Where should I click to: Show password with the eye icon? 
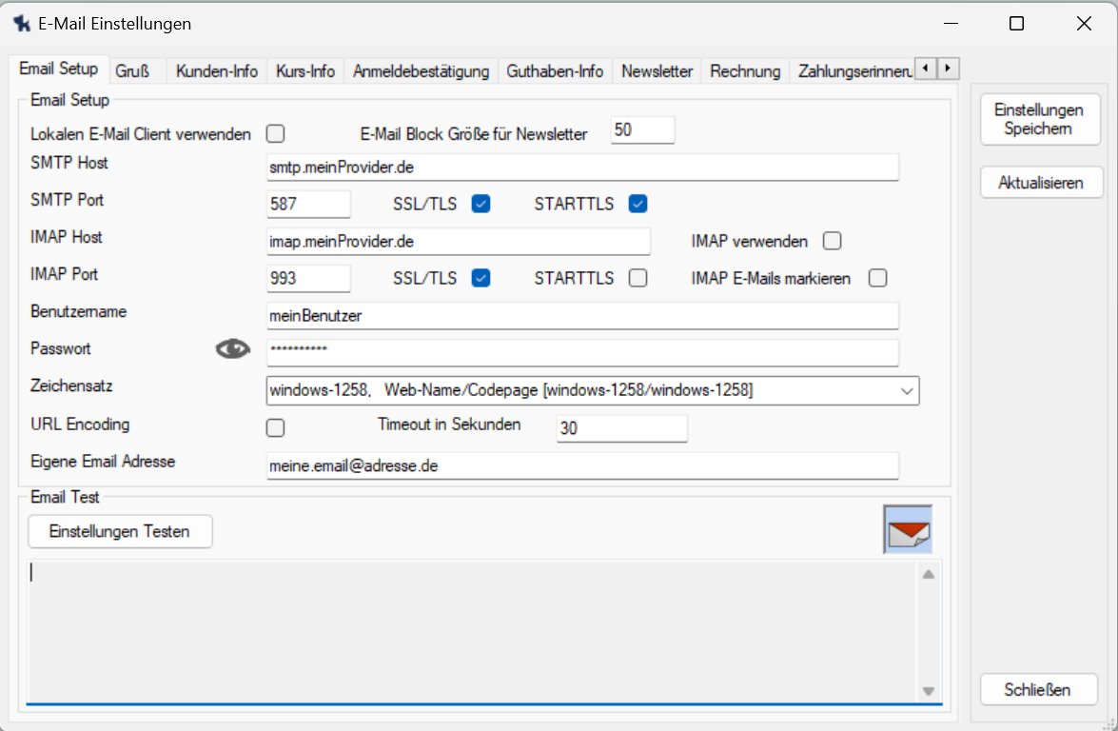[230, 351]
